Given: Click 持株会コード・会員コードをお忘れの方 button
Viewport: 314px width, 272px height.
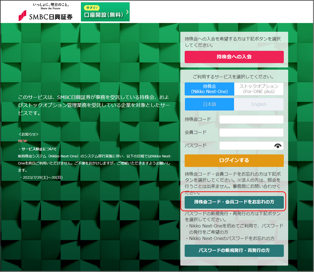Looking at the screenshot, I should pyautogui.click(x=234, y=202).
